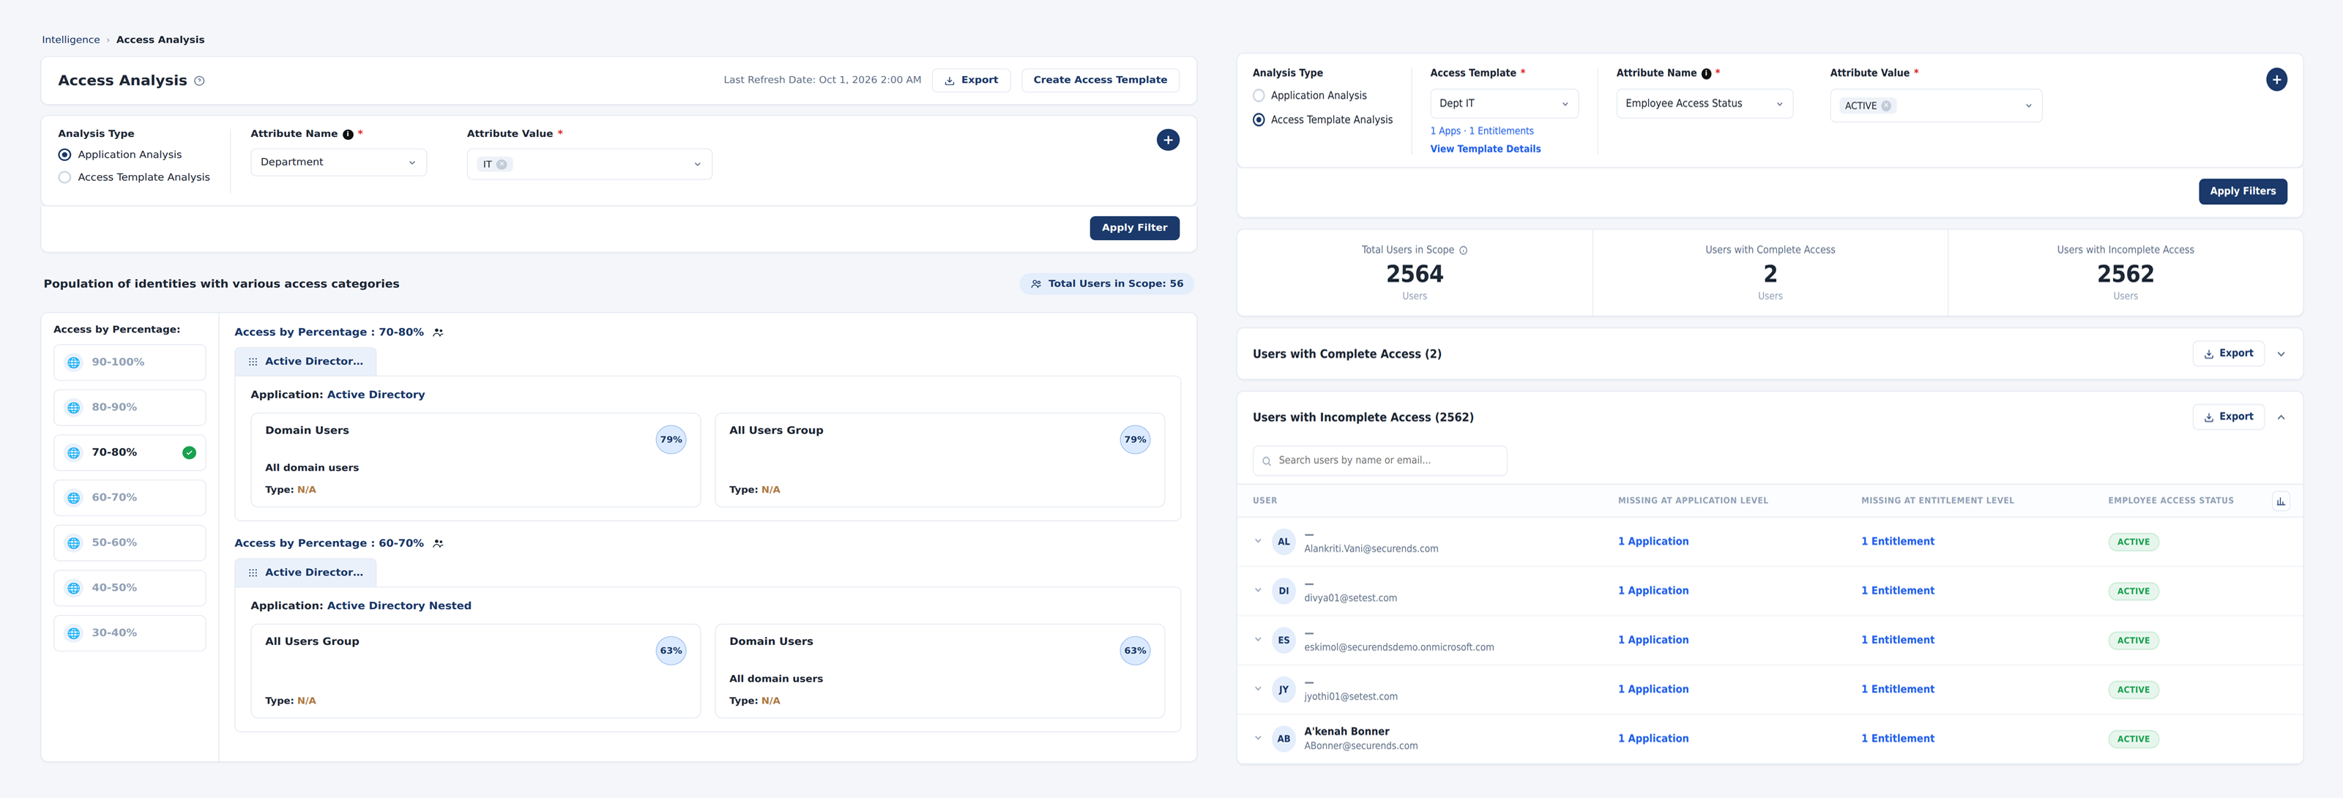
Task: Open 1 Entitlement link for jyothi01
Action: (x=1897, y=690)
